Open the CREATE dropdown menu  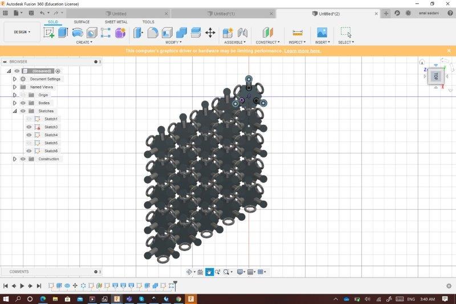(84, 42)
